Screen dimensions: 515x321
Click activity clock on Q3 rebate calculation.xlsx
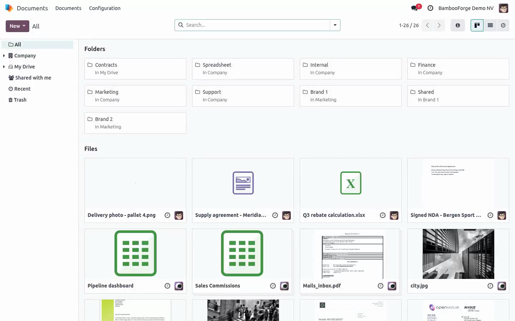click(382, 215)
